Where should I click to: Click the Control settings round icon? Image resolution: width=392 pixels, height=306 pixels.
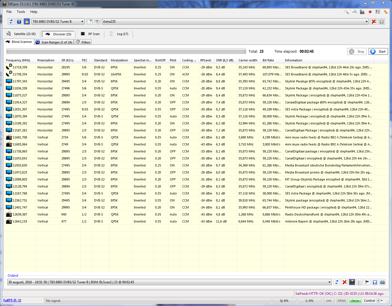[x=378, y=301]
